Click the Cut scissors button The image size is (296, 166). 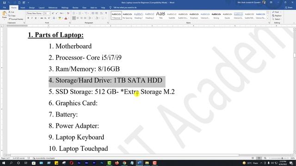pyautogui.click(x=11, y=12)
